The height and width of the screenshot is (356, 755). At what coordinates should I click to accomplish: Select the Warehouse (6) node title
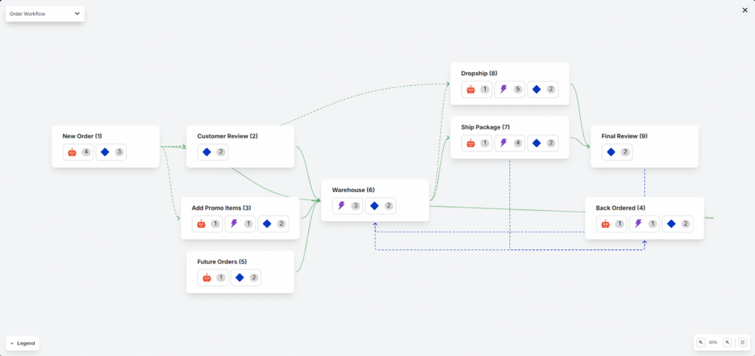[x=353, y=191]
